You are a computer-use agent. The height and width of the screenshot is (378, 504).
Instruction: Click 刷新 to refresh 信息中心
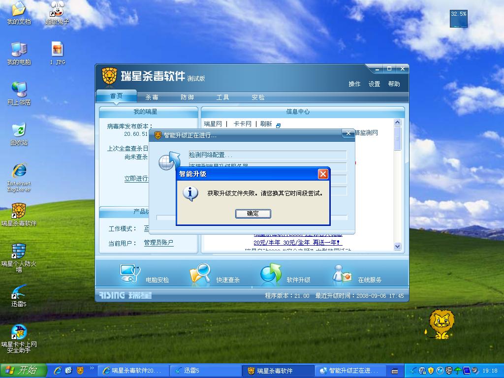point(266,124)
